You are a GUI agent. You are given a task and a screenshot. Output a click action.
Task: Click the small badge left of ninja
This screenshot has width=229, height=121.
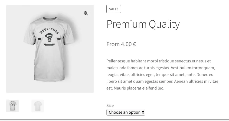(39, 39)
